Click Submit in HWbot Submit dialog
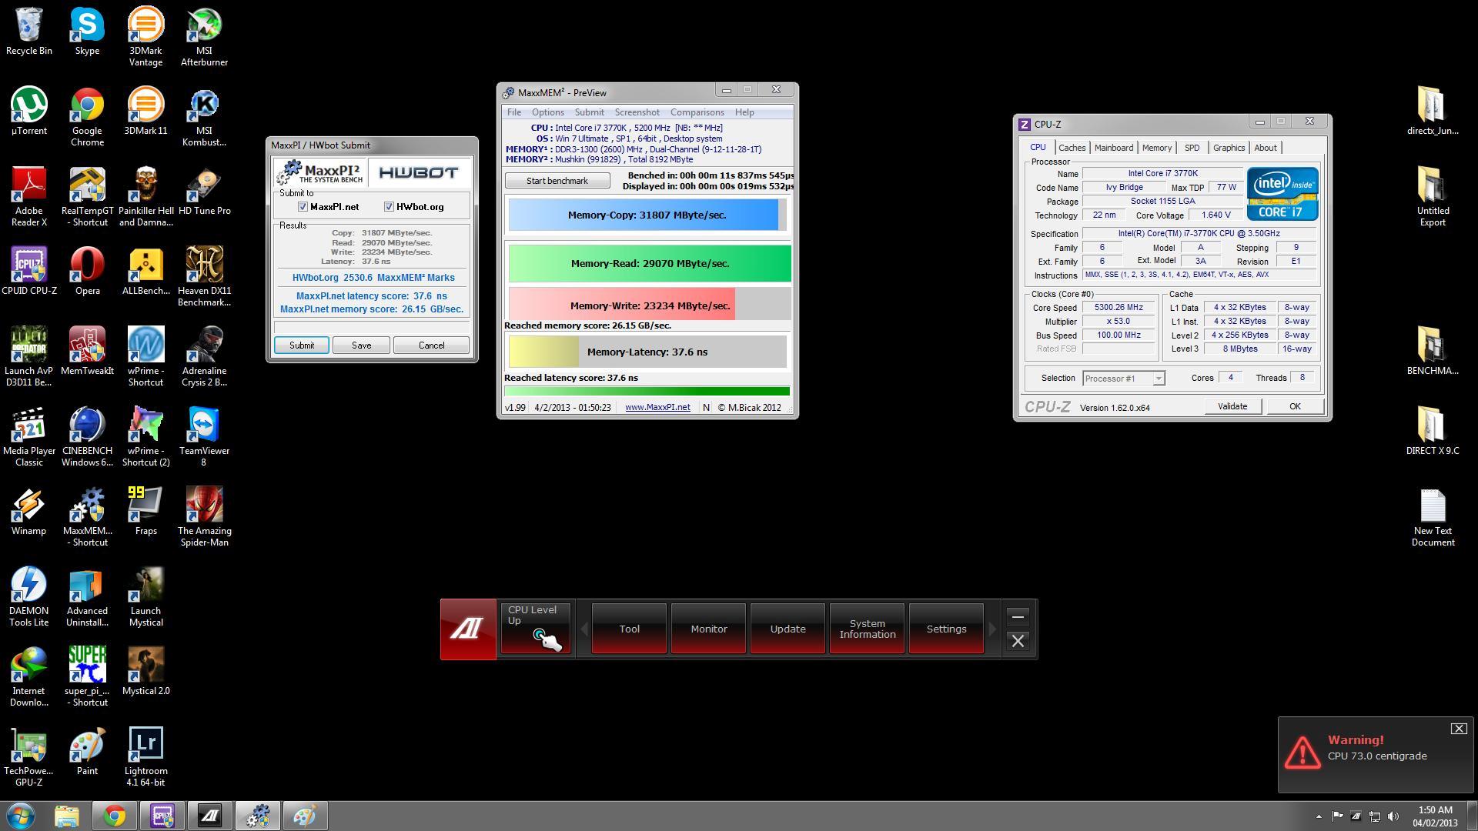1478x831 pixels. pyautogui.click(x=302, y=345)
